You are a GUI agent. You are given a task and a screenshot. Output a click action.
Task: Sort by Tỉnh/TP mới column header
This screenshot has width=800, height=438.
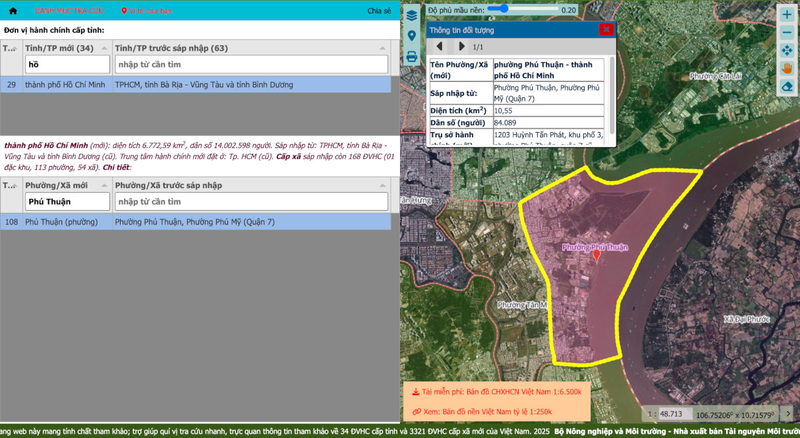coord(67,48)
